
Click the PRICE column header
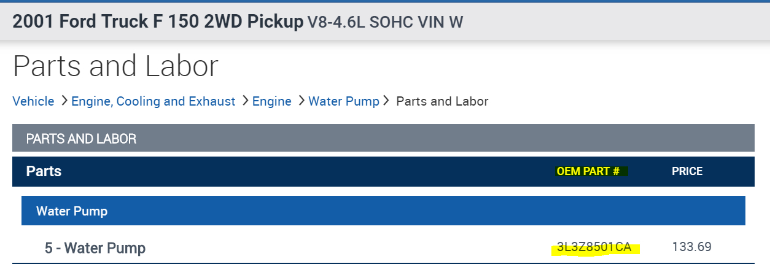point(687,171)
